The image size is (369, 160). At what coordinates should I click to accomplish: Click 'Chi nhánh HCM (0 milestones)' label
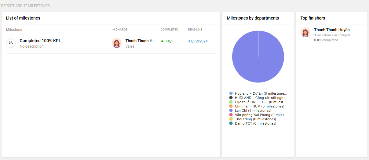pos(260,106)
